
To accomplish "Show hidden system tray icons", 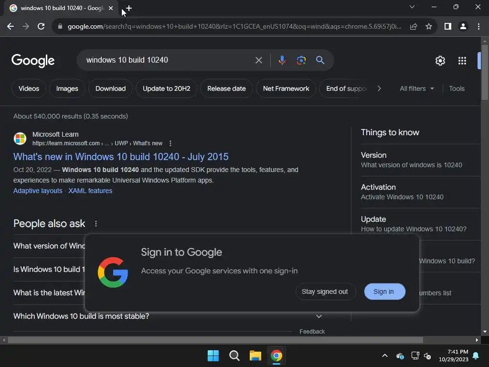I will click(x=385, y=356).
